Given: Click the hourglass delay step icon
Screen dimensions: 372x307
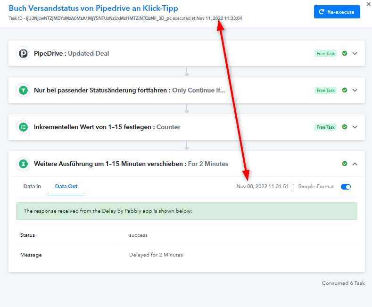Looking at the screenshot, I should (x=23, y=164).
